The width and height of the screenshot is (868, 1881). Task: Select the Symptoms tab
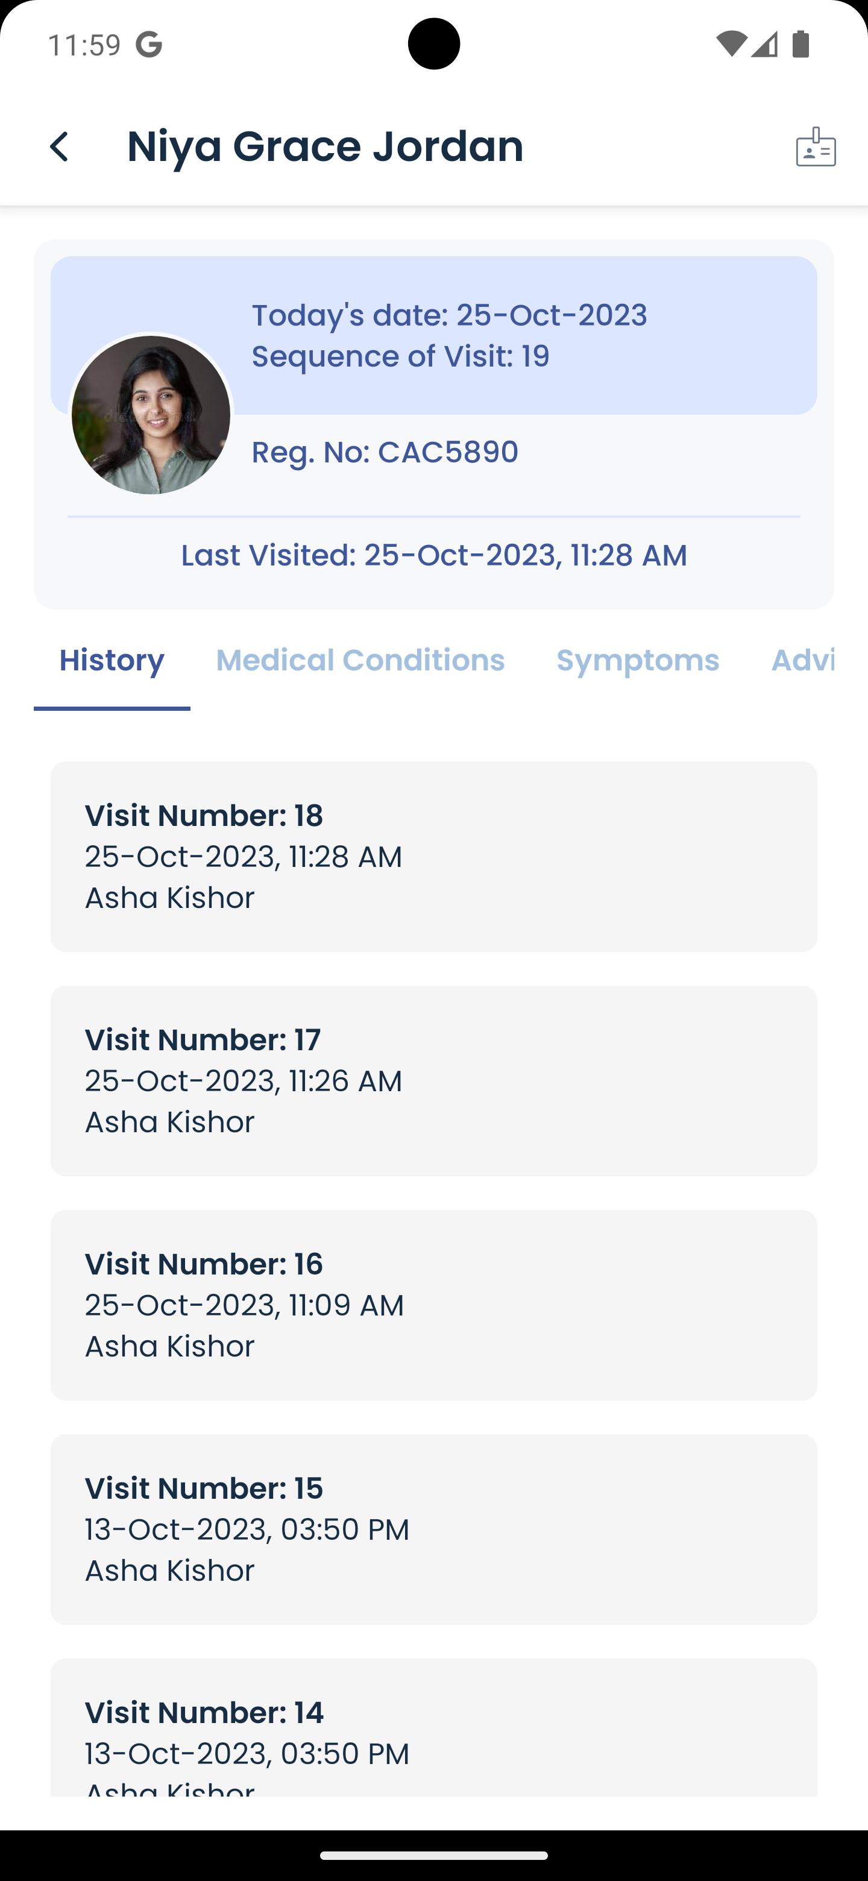click(x=637, y=660)
